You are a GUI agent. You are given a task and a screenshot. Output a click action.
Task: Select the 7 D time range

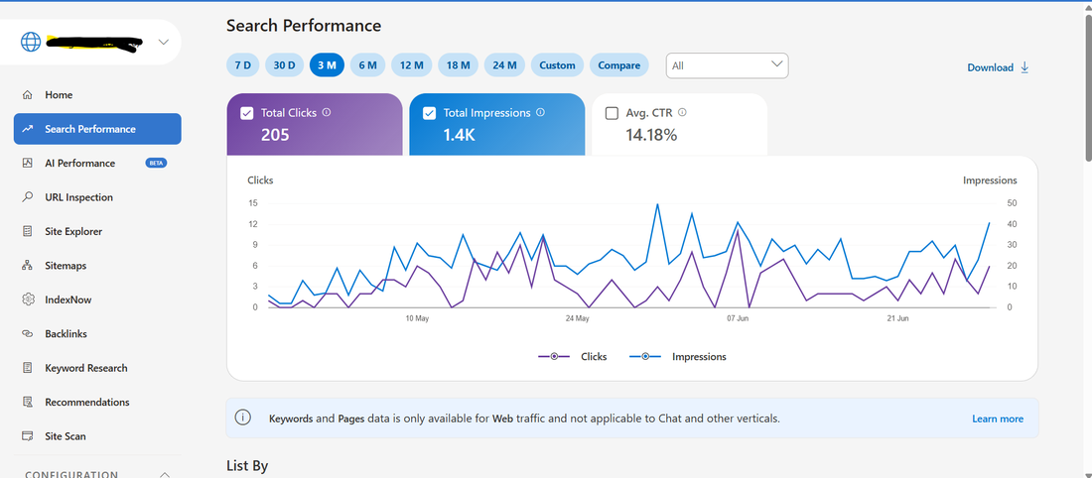pos(242,65)
